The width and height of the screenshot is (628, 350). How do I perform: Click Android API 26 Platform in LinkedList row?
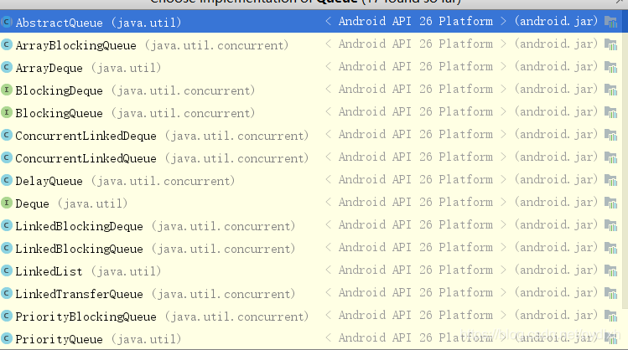tap(416, 270)
